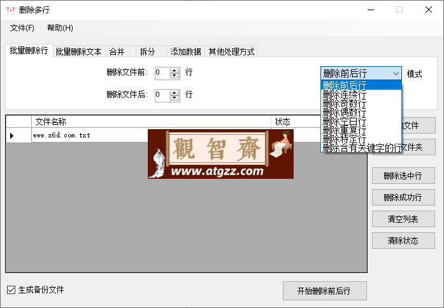Open the 拆分 tab

click(x=151, y=52)
